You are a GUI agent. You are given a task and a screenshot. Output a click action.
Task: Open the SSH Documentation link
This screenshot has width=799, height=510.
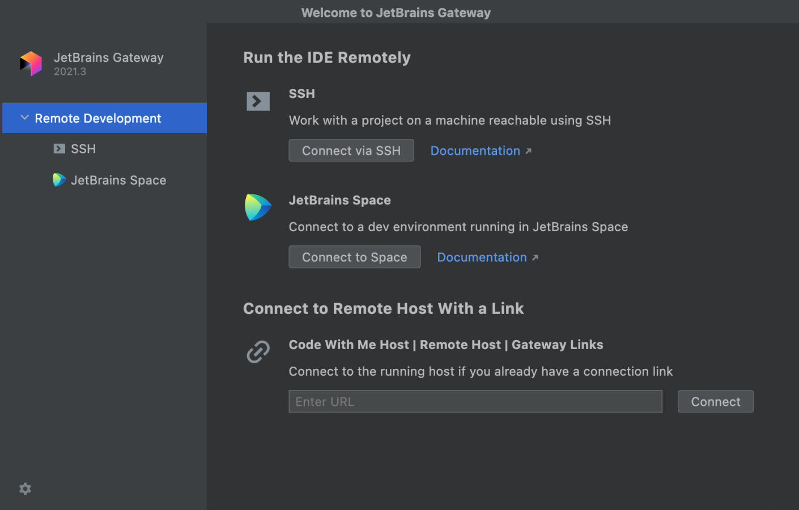click(x=475, y=150)
